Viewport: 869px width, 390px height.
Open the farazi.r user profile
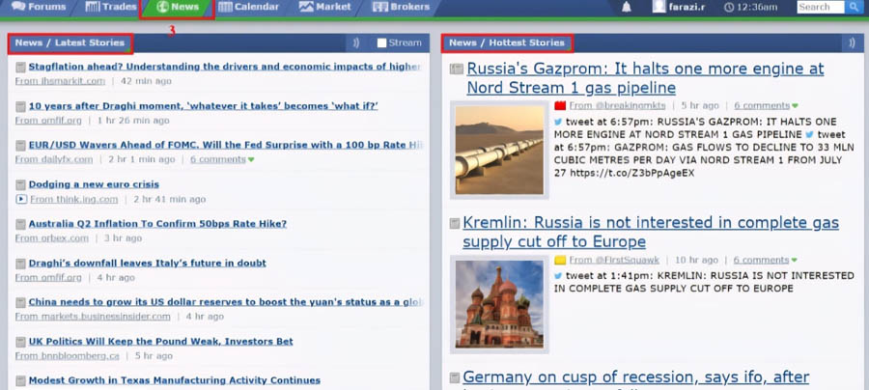pyautogui.click(x=679, y=7)
